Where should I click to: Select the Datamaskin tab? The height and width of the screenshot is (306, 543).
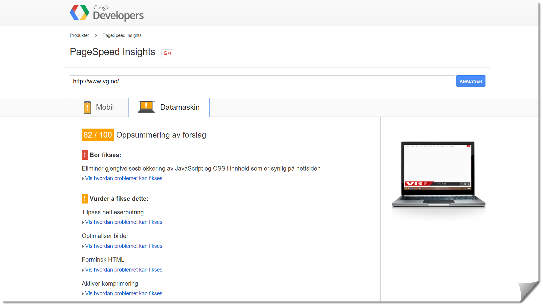169,107
